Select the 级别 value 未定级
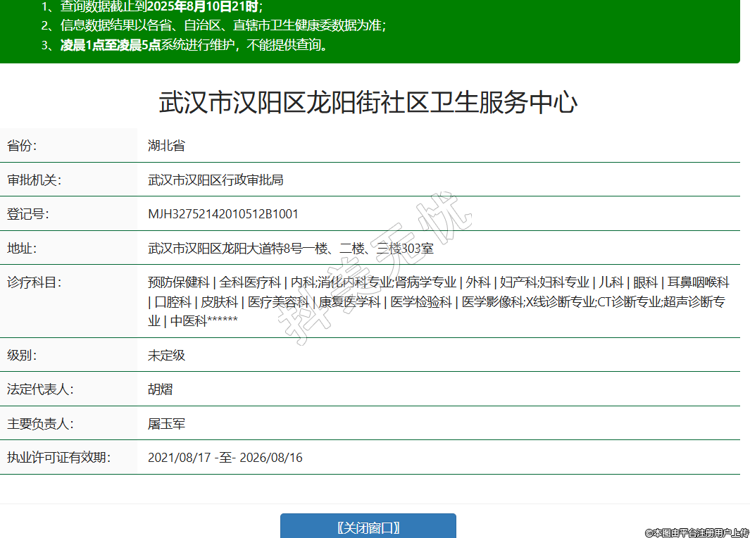 click(166, 355)
